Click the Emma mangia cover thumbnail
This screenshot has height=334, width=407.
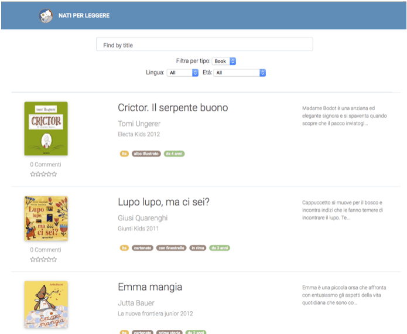pos(46,305)
